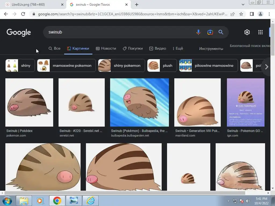Click the lock icon in the address bar

(x=34, y=14)
